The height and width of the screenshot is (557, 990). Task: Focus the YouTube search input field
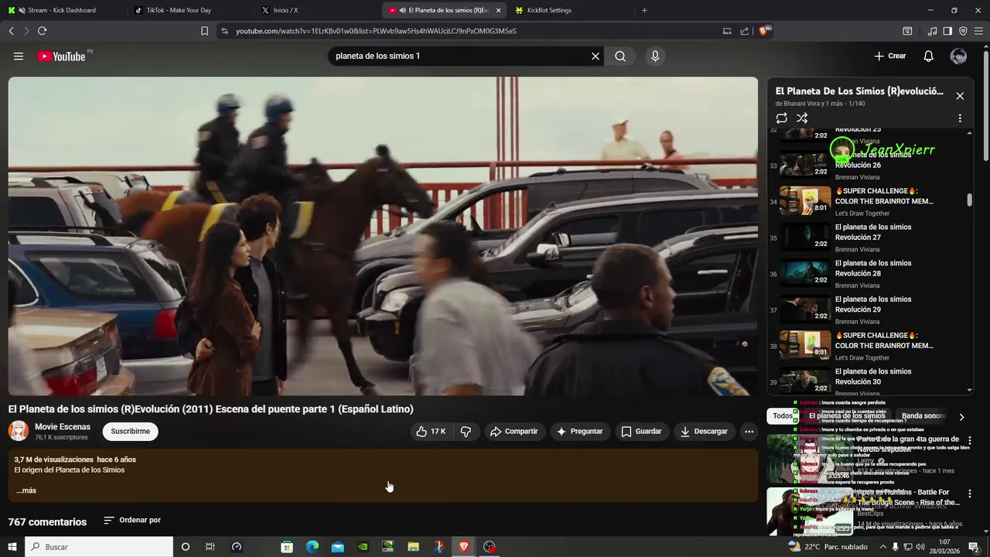coord(460,56)
